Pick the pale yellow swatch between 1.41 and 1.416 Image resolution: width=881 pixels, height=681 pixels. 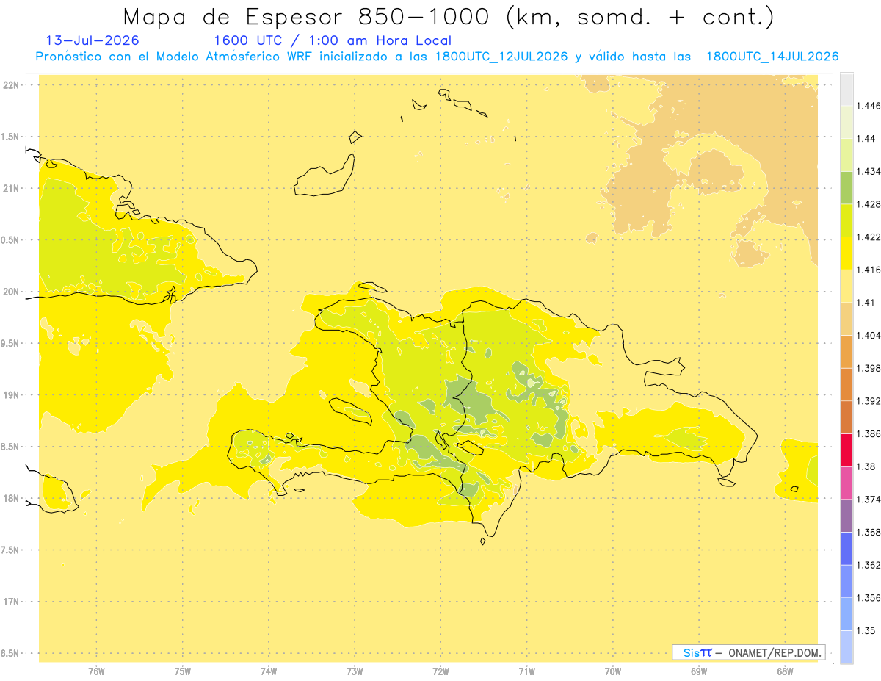pos(846,286)
